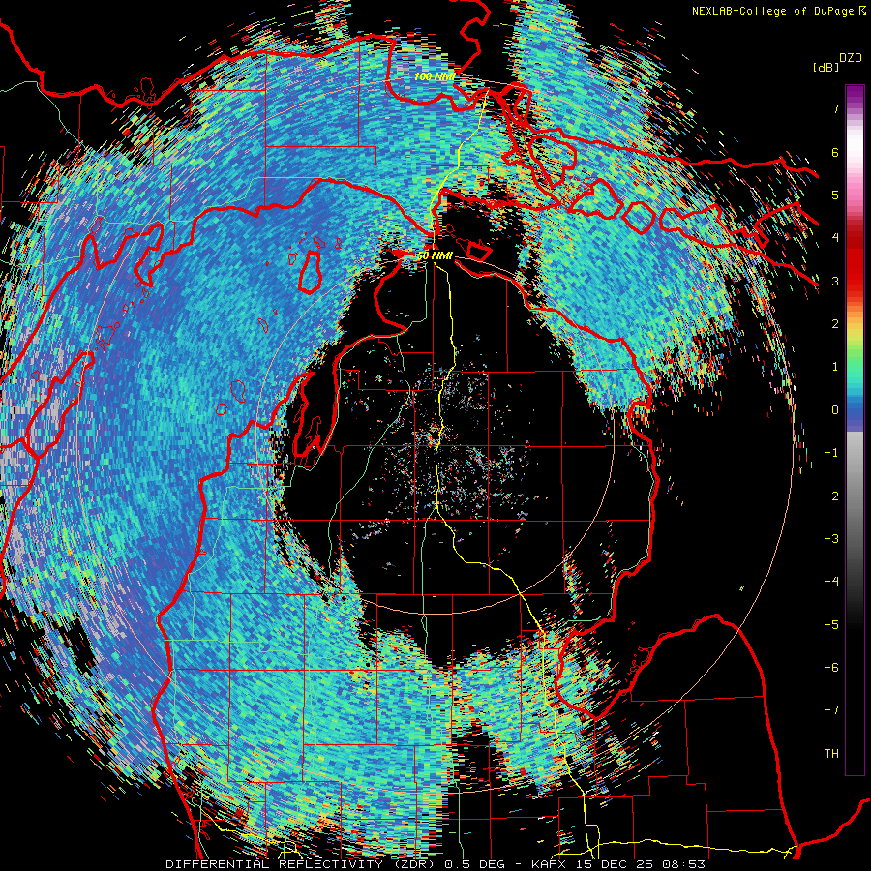This screenshot has height=871, width=871.
Task: Click the -4 dB value on the color scale
Action: (831, 582)
